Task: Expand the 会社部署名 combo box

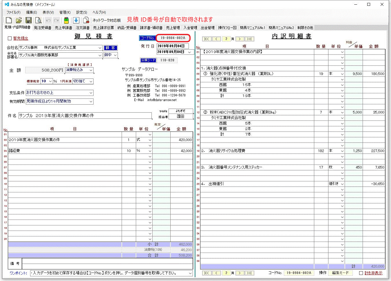Action: click(100, 55)
